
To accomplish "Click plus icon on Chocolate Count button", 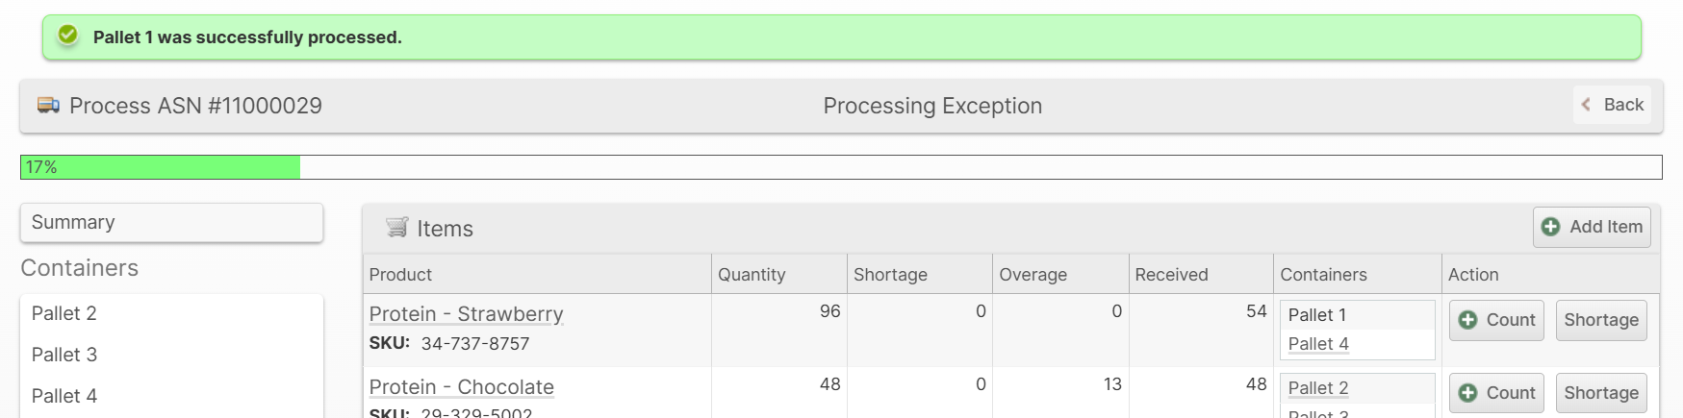I will coord(1467,393).
